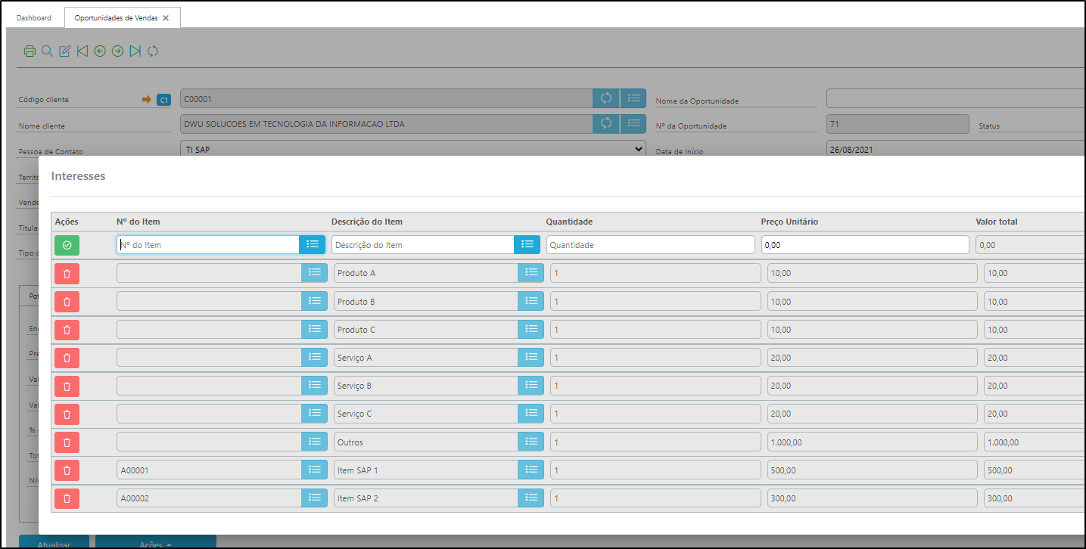
Task: Go to last record icon
Action: tap(135, 51)
